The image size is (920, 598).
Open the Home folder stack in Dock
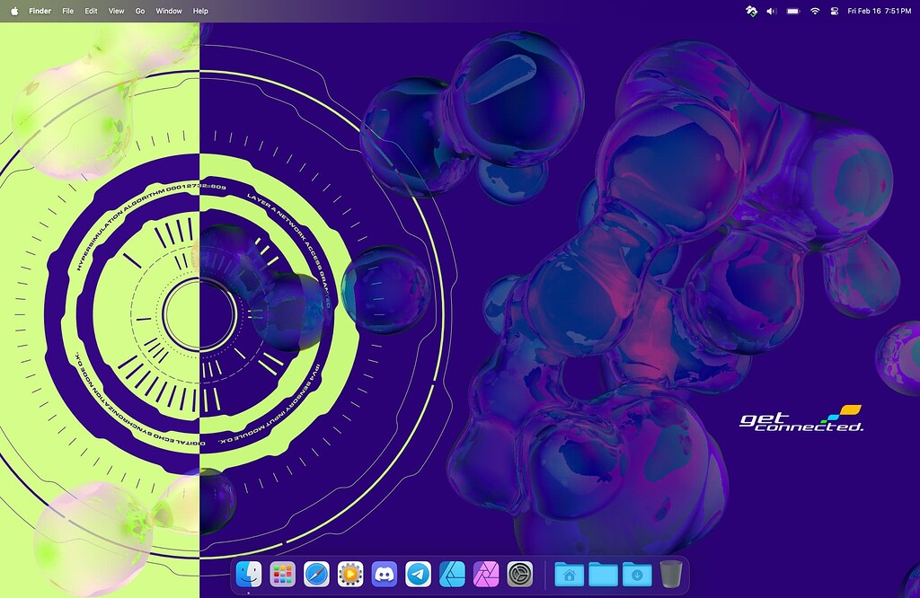pos(569,574)
